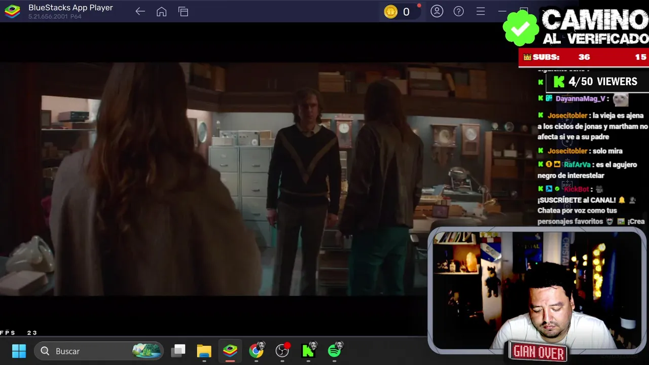Click the 'FPS 23' counter
The height and width of the screenshot is (365, 649).
(x=19, y=333)
